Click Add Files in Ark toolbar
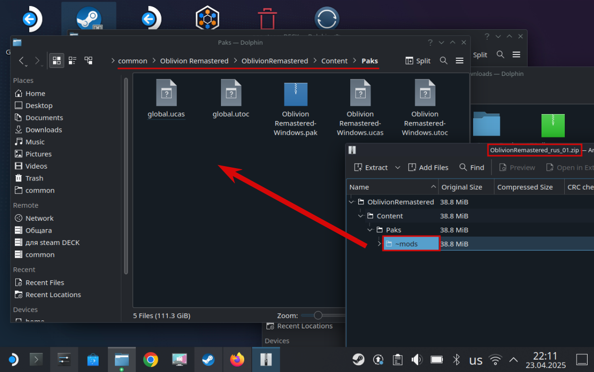This screenshot has height=372, width=594. pyautogui.click(x=428, y=167)
